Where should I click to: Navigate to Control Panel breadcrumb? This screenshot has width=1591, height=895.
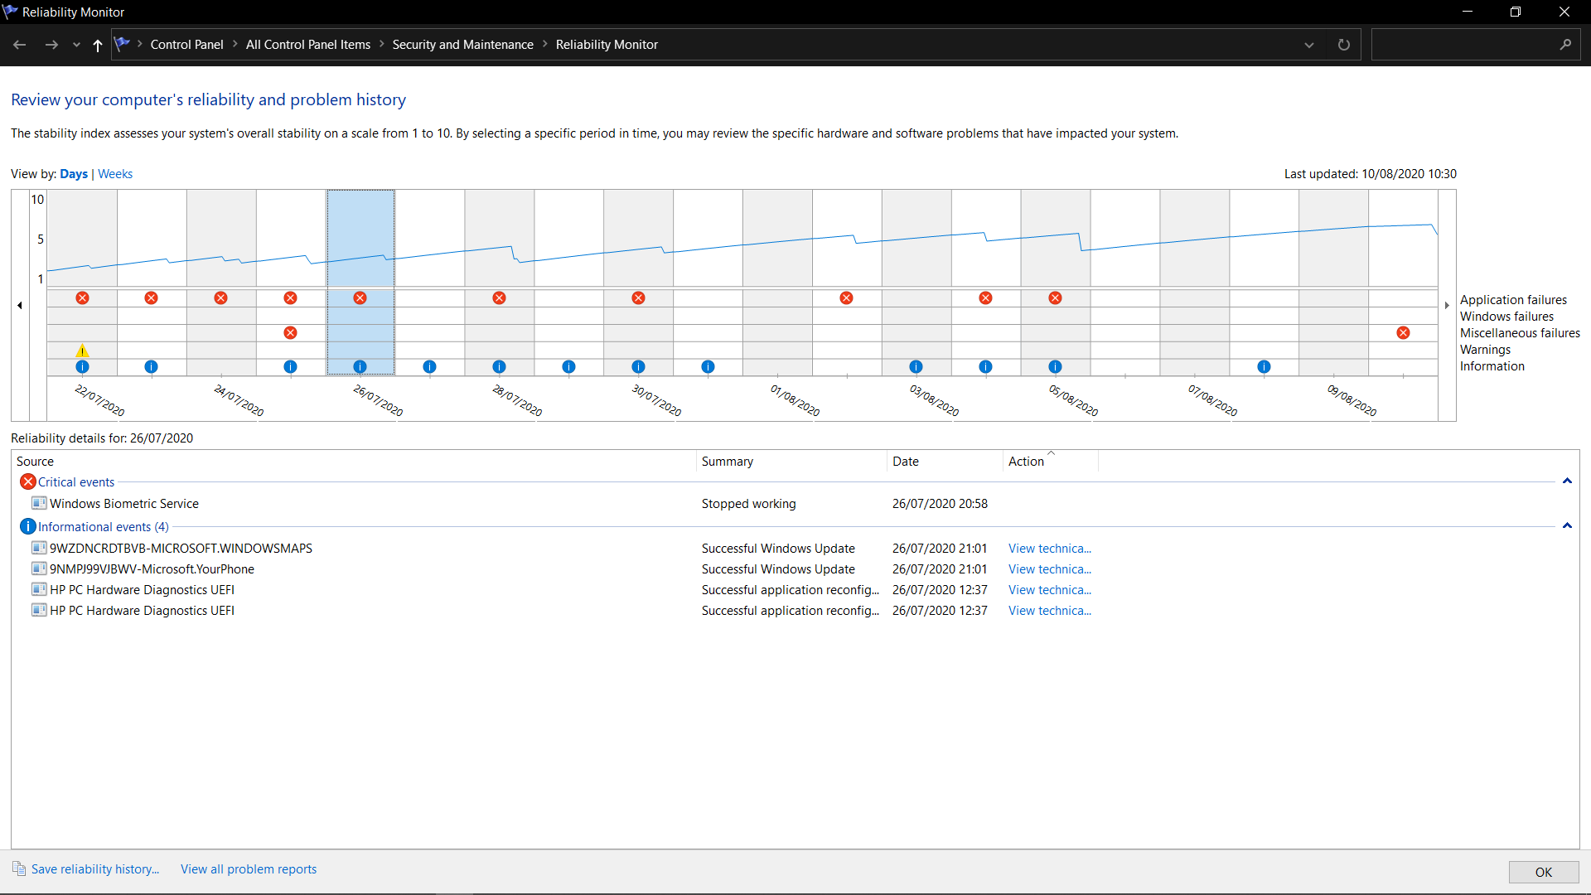(x=186, y=45)
